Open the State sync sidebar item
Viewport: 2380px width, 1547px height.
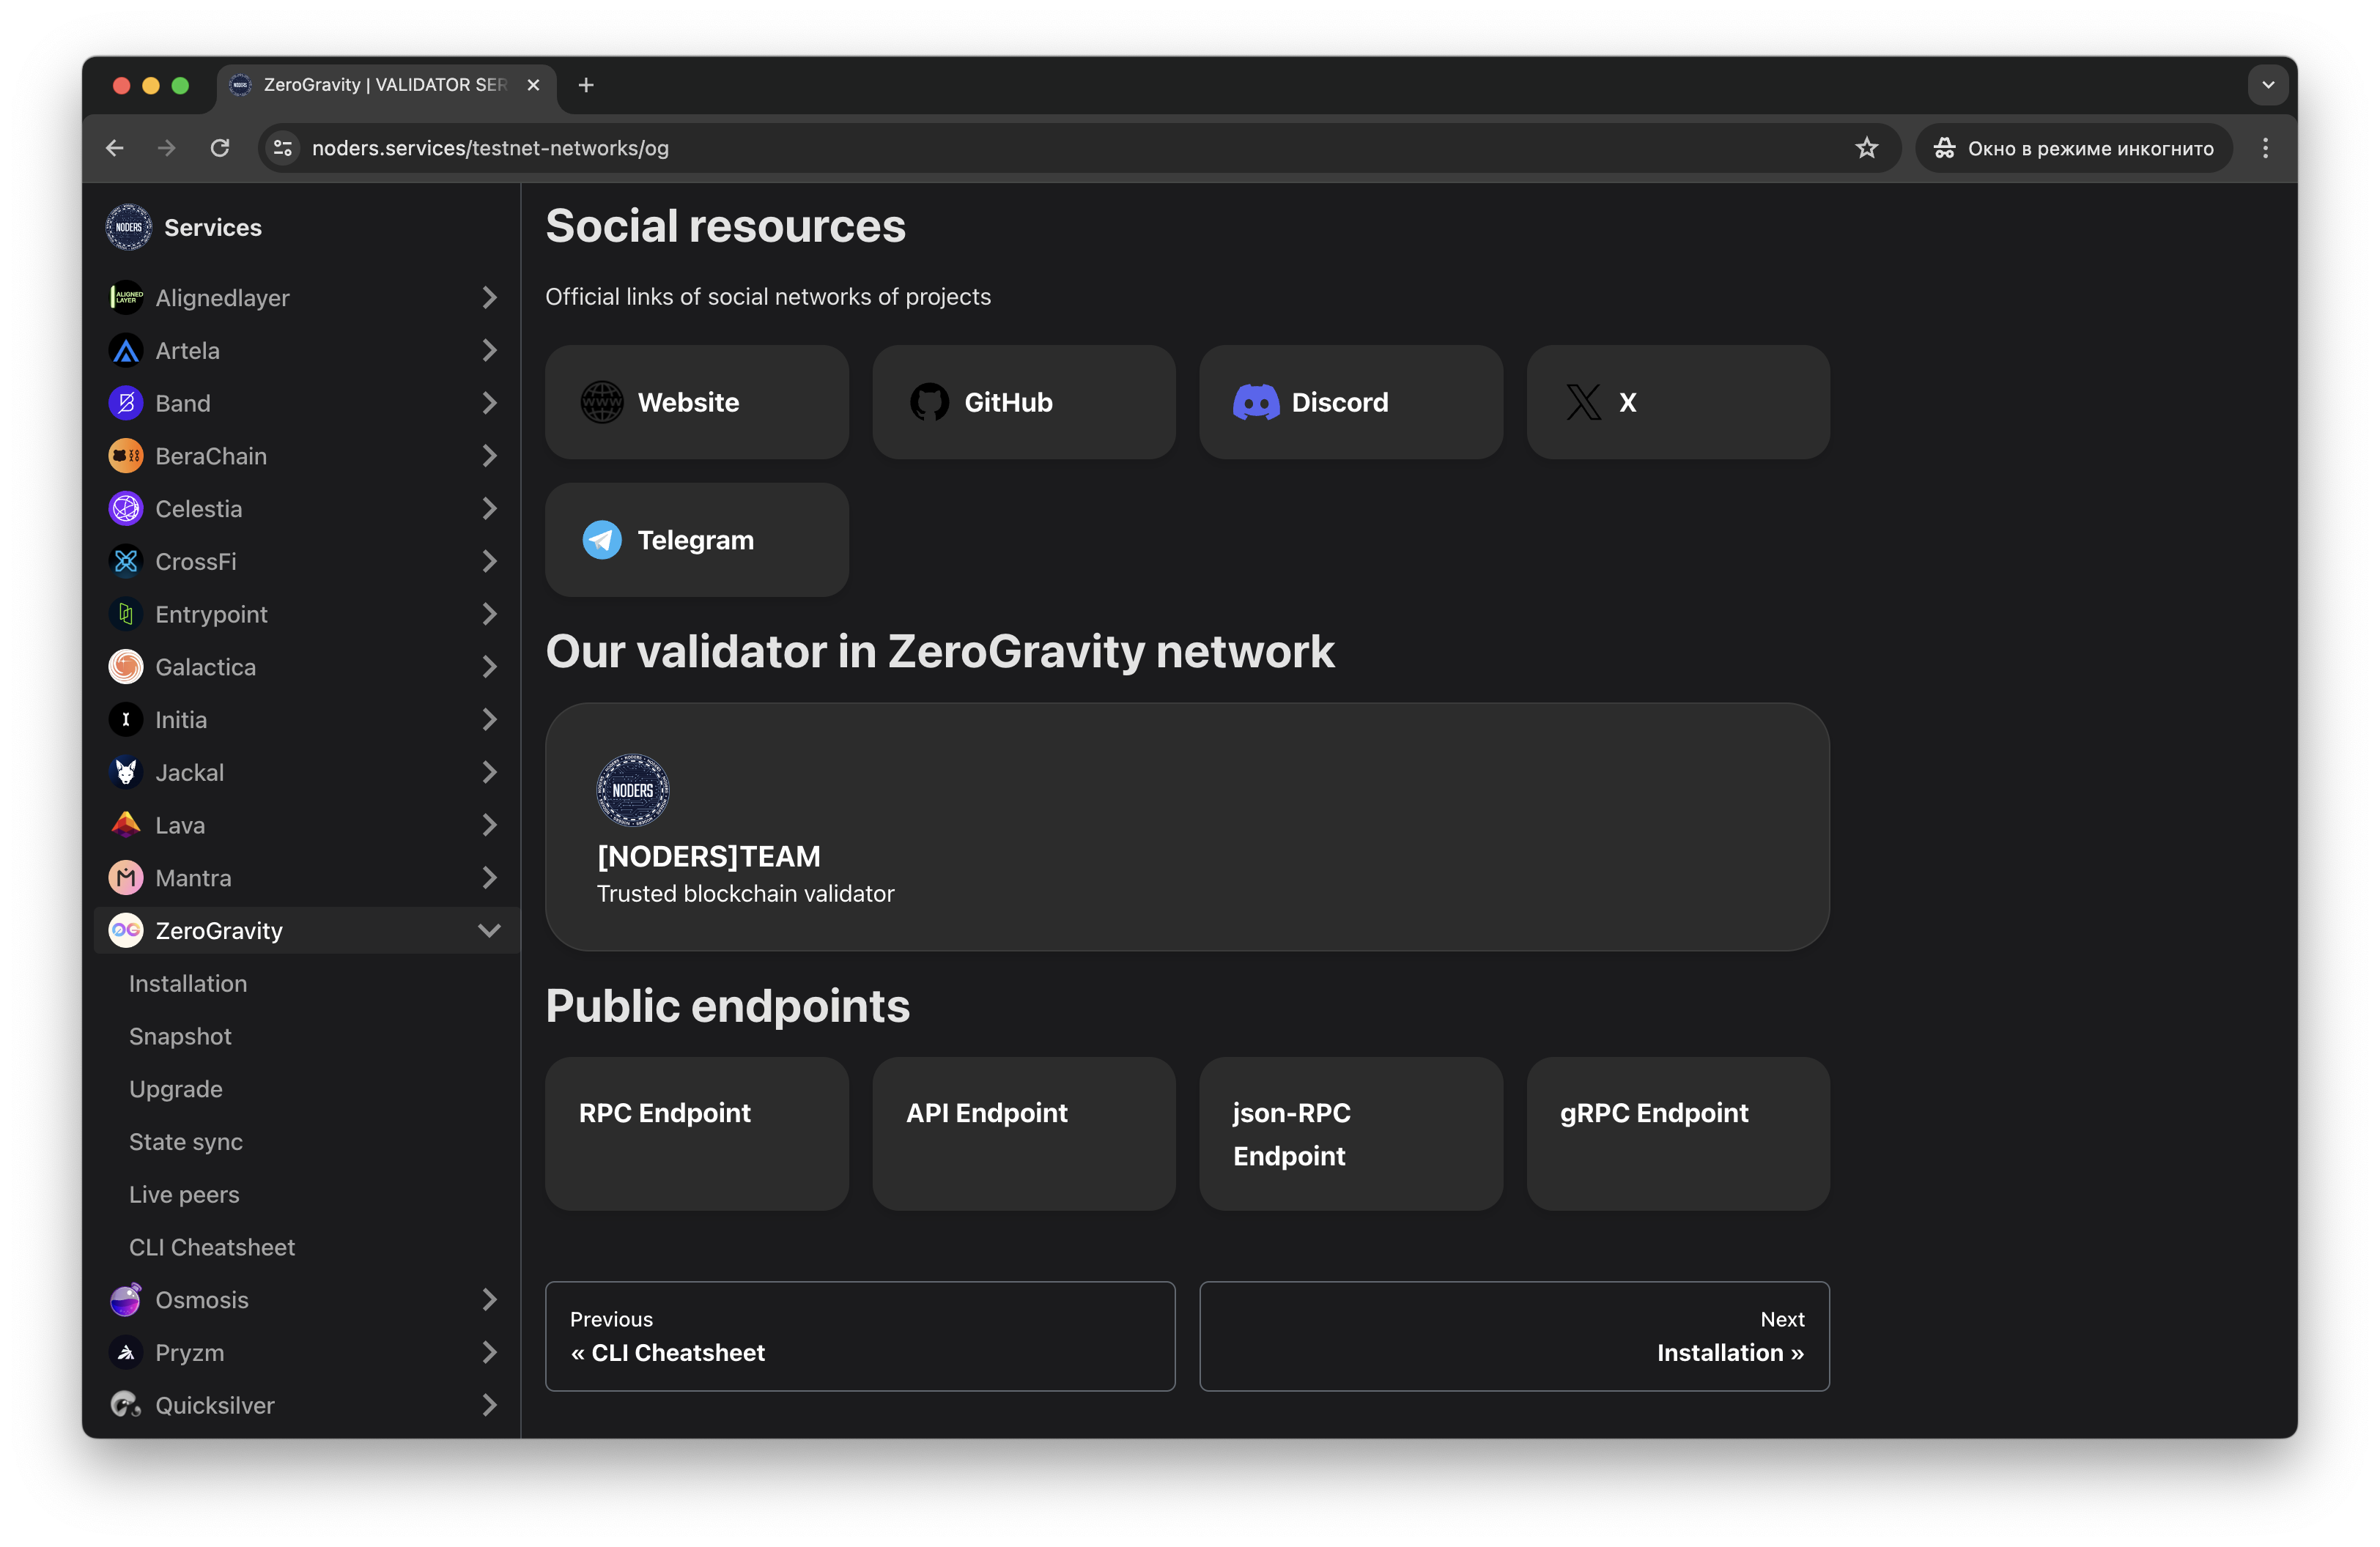pos(186,1142)
